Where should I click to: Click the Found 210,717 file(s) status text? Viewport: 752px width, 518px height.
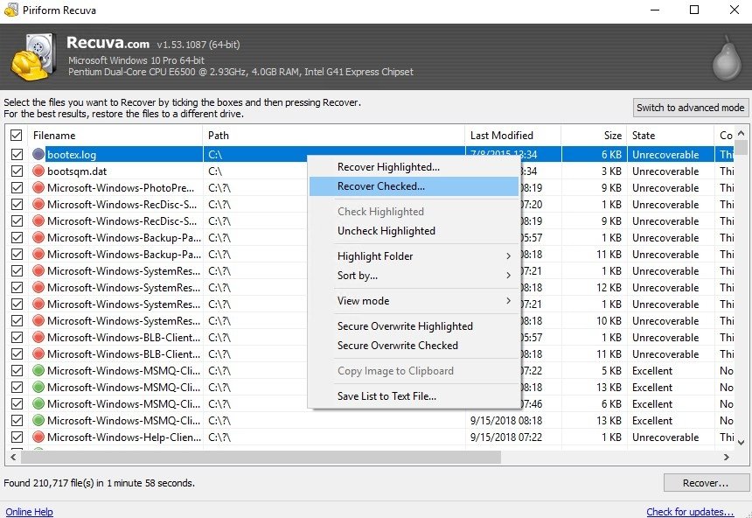click(100, 483)
